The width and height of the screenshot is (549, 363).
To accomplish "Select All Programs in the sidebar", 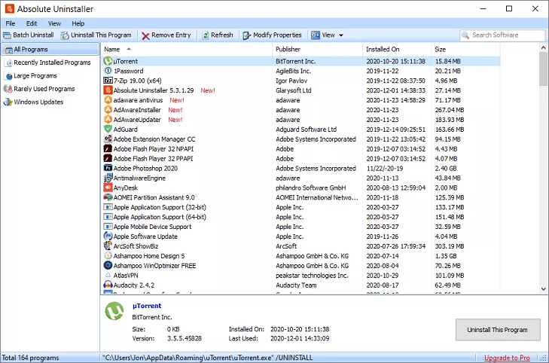I will coord(50,50).
